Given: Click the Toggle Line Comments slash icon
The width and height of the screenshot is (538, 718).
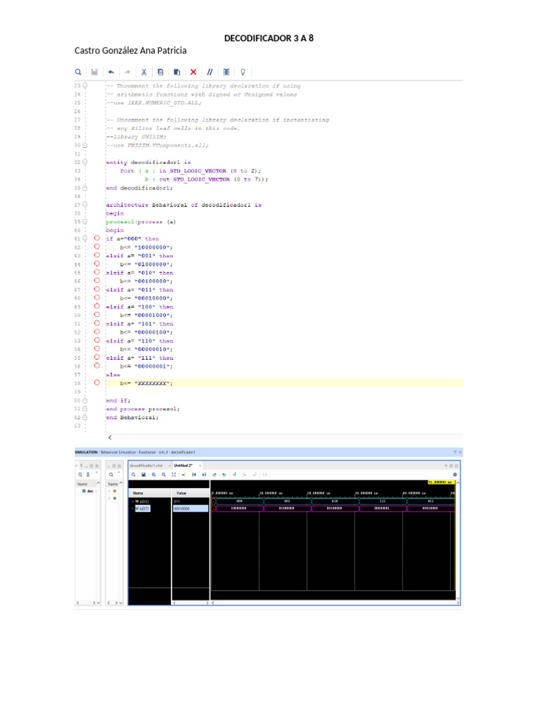Looking at the screenshot, I should pyautogui.click(x=209, y=72).
